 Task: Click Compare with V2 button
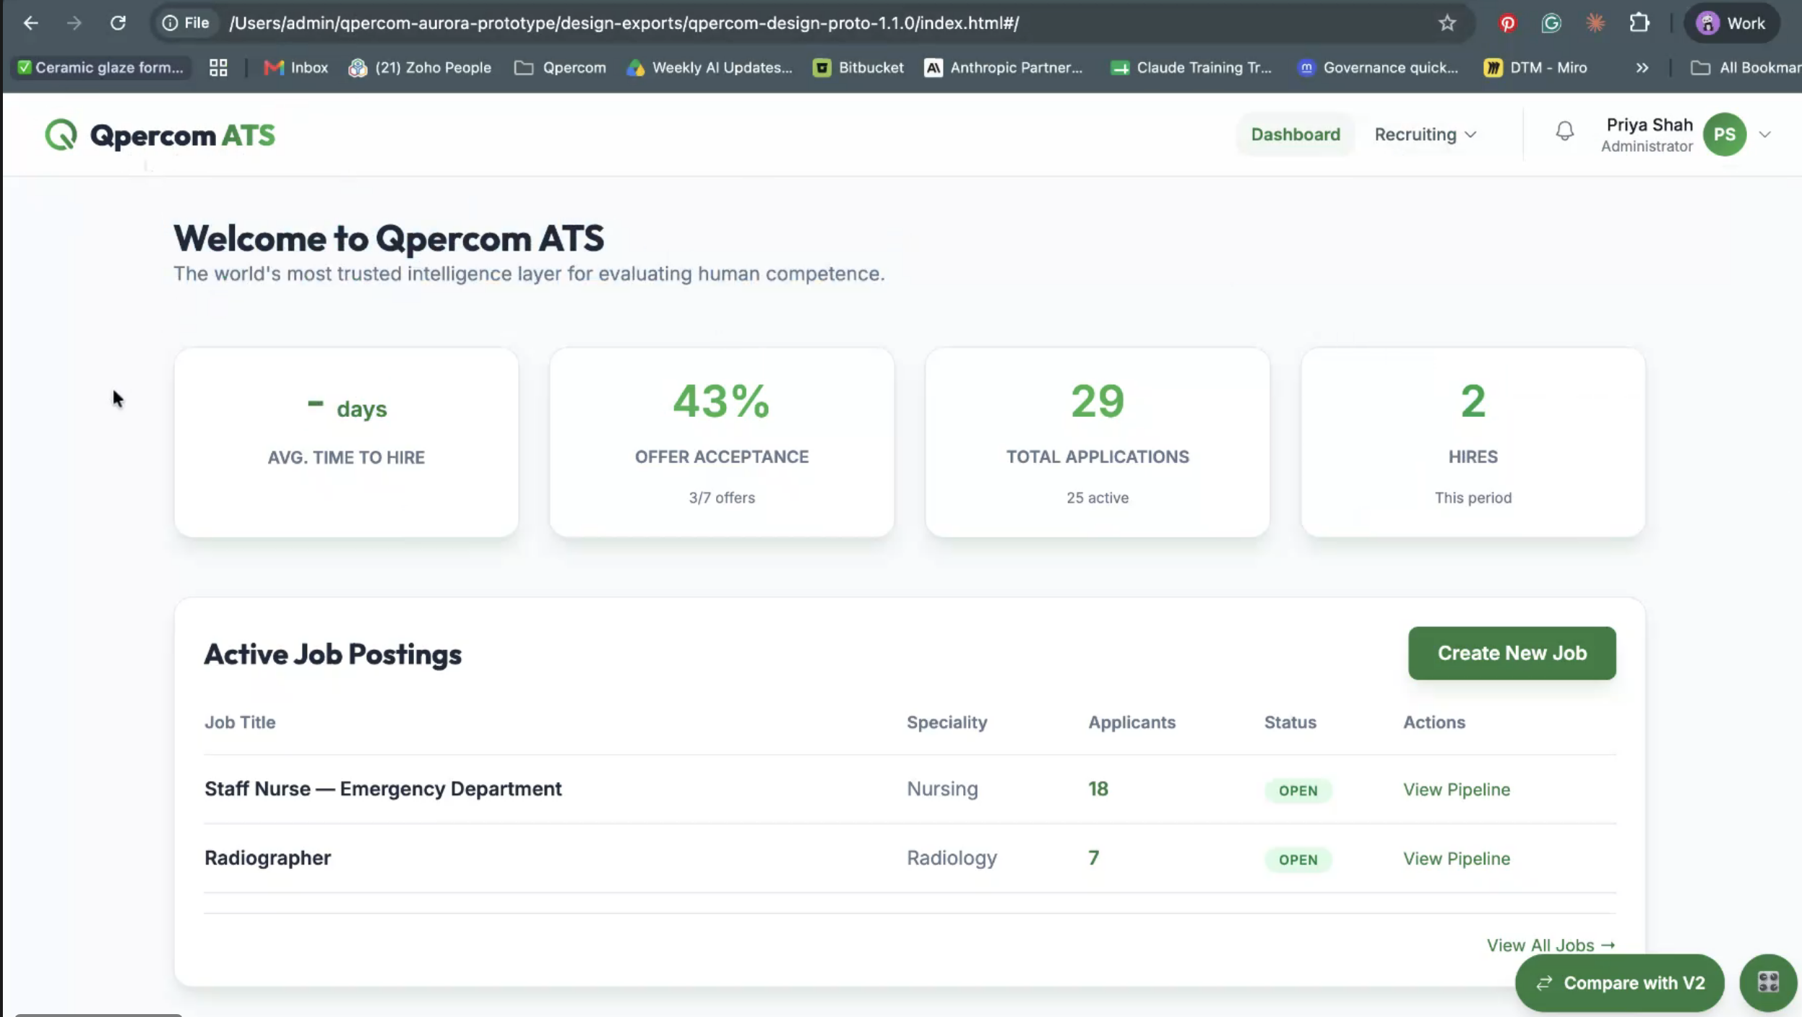click(1620, 983)
